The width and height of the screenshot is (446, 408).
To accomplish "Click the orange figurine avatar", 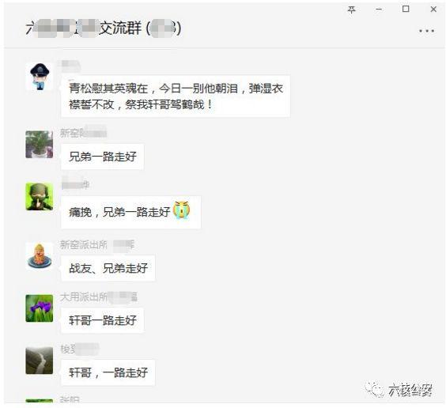I will [40, 256].
